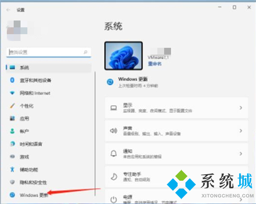This screenshot has width=256, height=204.
Task: Click the 重命名 rename link
Action: (x=155, y=64)
